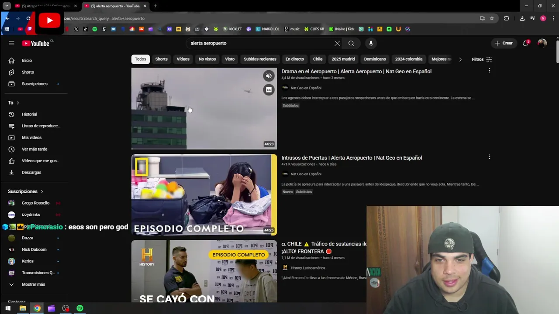Select the En directo filter chip
The height and width of the screenshot is (314, 559).
click(x=295, y=59)
